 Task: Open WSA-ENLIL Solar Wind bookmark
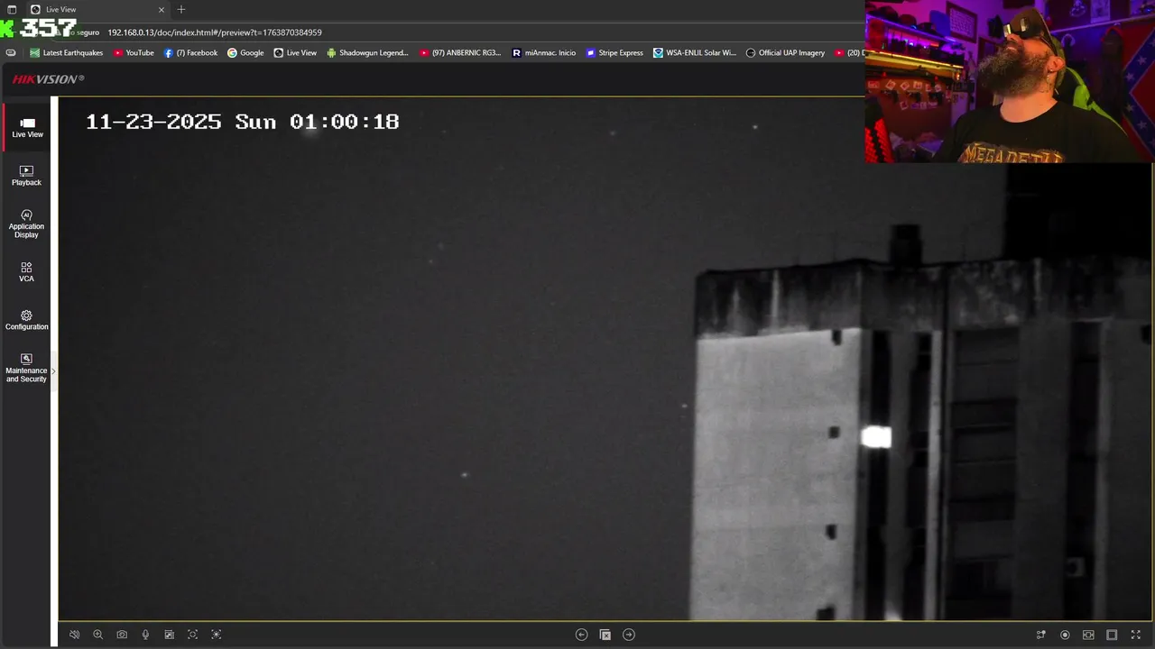[x=695, y=52]
